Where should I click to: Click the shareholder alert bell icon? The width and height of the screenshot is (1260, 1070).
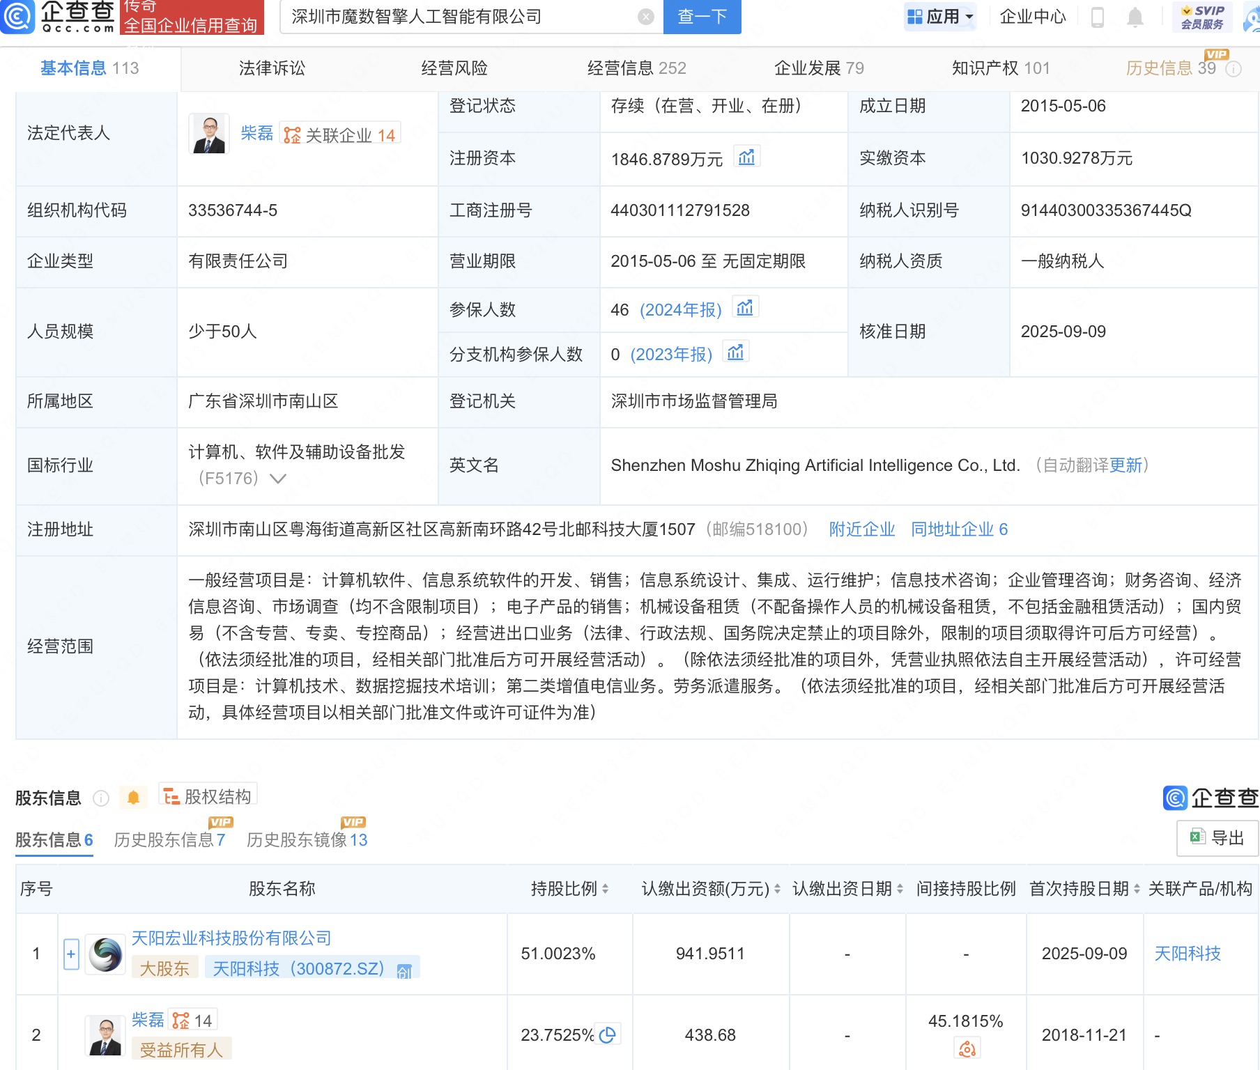point(133,798)
